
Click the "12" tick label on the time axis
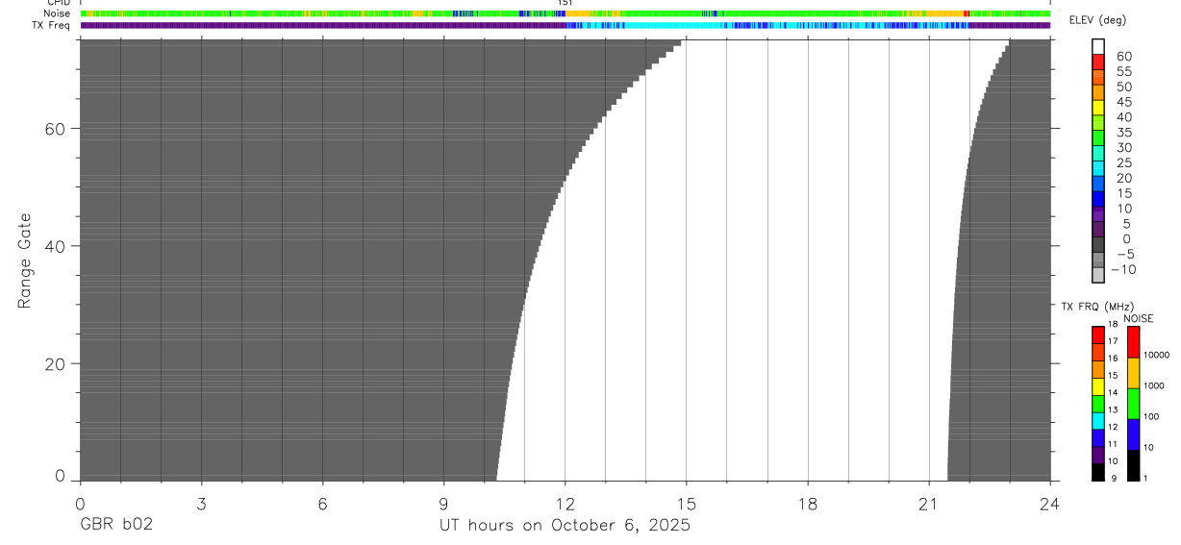(565, 503)
